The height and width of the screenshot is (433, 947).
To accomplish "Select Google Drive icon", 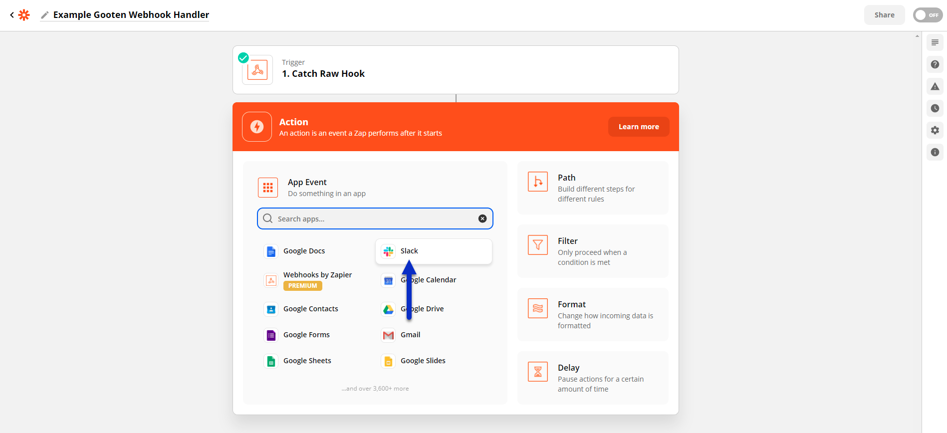I will coord(388,309).
